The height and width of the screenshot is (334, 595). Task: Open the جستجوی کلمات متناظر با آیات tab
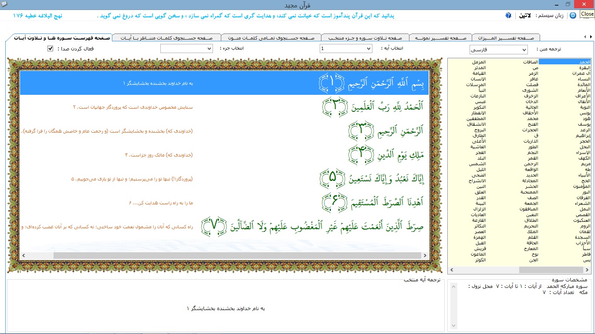(166, 38)
